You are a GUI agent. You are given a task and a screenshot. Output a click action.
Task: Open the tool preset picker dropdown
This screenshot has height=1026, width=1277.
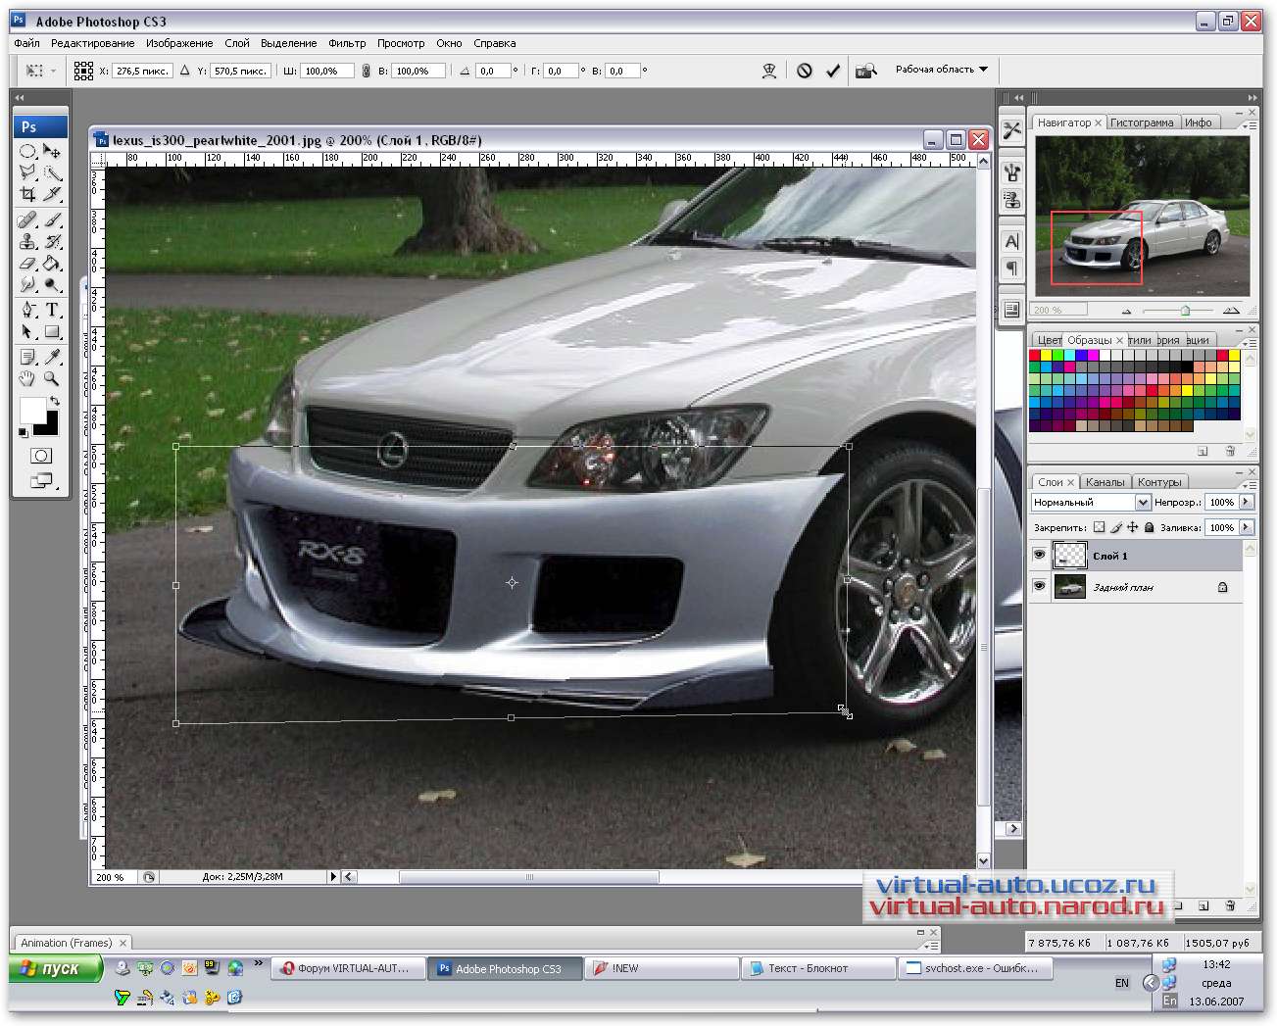pyautogui.click(x=40, y=71)
